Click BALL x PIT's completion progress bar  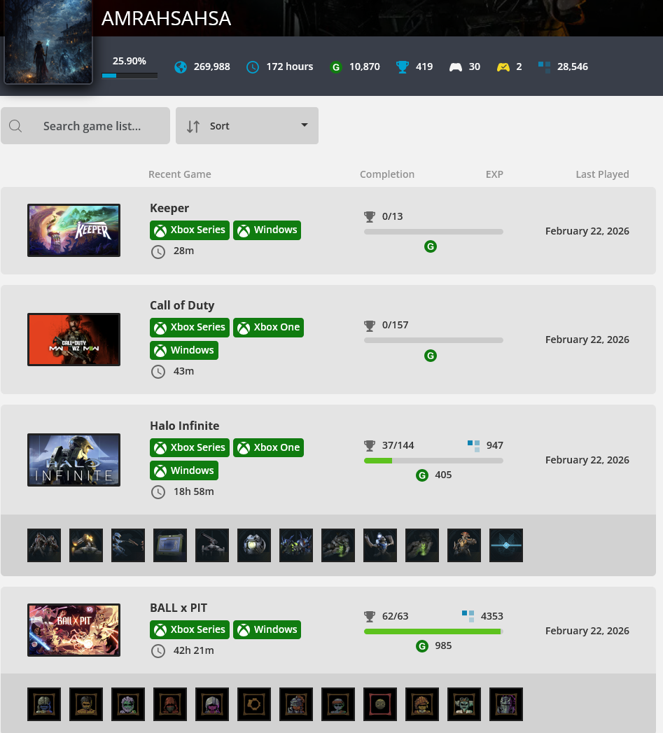click(433, 631)
